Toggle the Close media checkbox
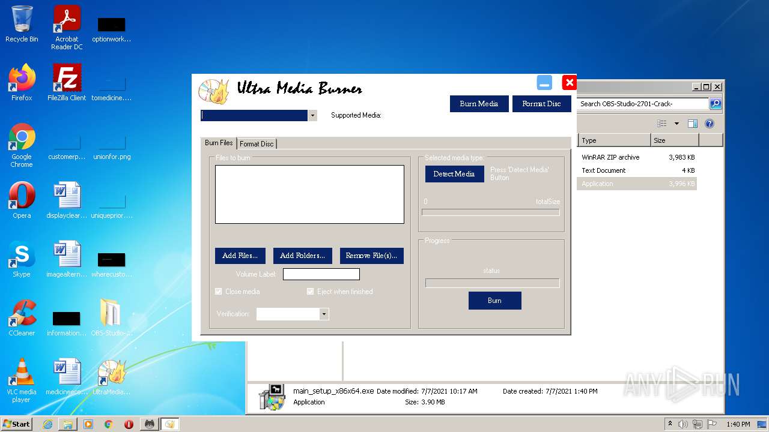This screenshot has height=432, width=769. [x=219, y=292]
